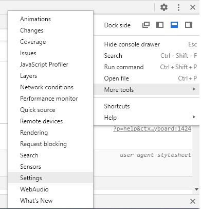Open the Animations tool
This screenshot has width=201, height=209.
point(50,19)
